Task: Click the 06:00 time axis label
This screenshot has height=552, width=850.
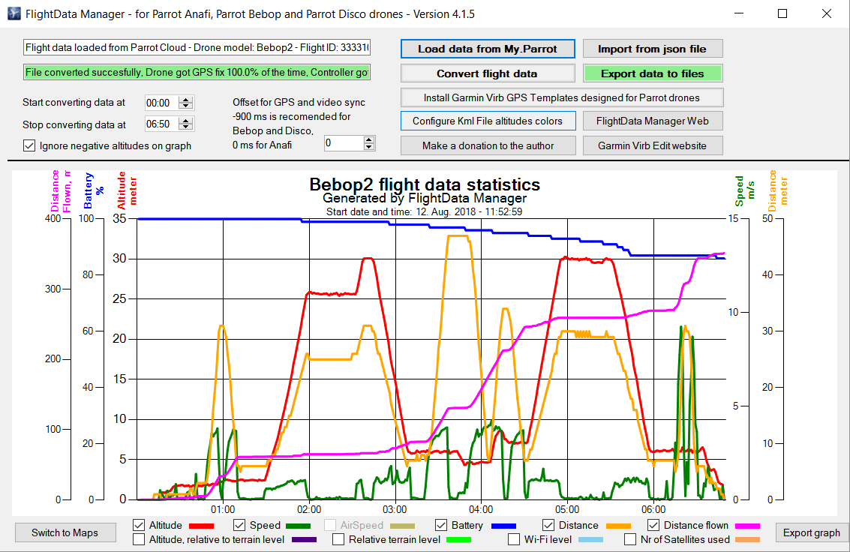Action: (x=653, y=509)
